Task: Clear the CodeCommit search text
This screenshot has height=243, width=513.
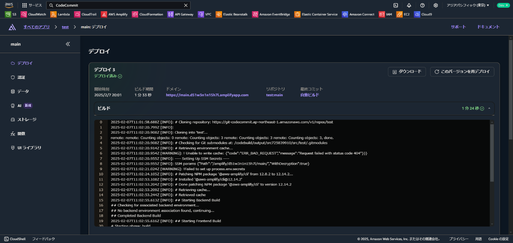Action: [185, 5]
